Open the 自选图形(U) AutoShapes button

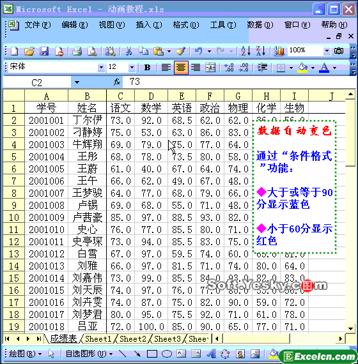(x=89, y=354)
